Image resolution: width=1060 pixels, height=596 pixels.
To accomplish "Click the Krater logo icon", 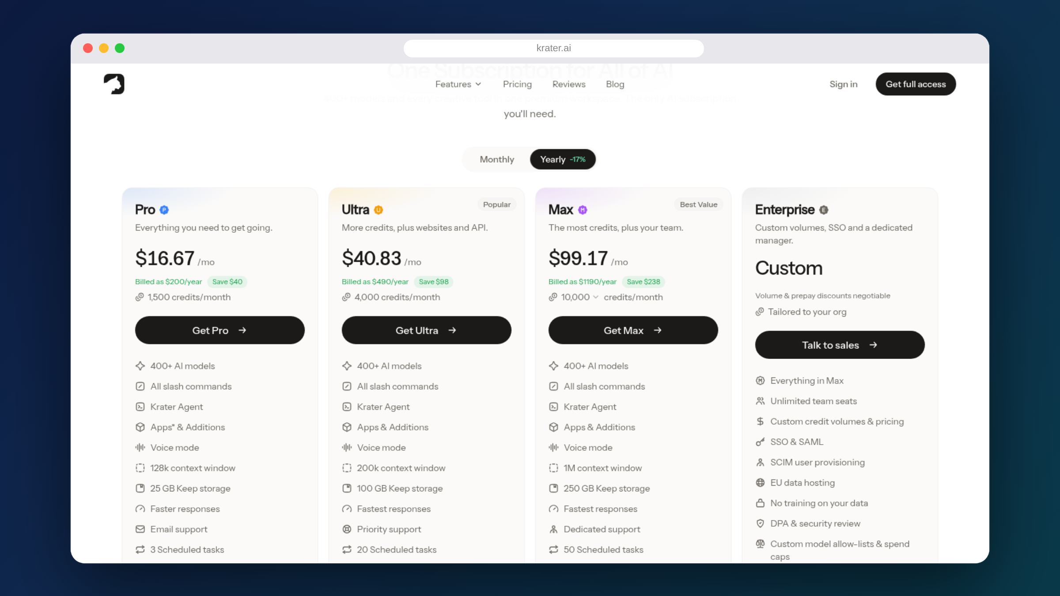I will pyautogui.click(x=114, y=84).
